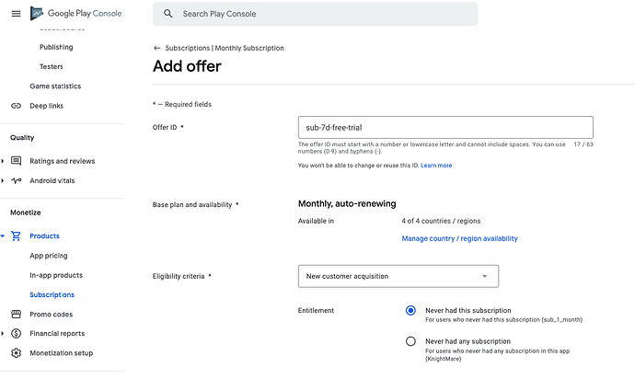Click the Ratings and reviews icon
The width and height of the screenshot is (635, 379).
click(16, 161)
